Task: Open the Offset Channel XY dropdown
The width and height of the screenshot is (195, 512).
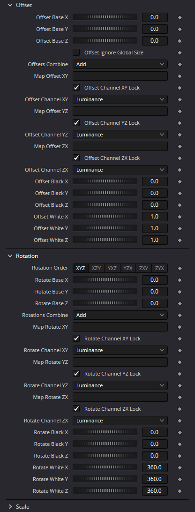Action: pyautogui.click(x=120, y=99)
